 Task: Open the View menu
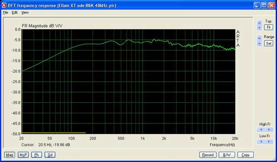(25, 13)
